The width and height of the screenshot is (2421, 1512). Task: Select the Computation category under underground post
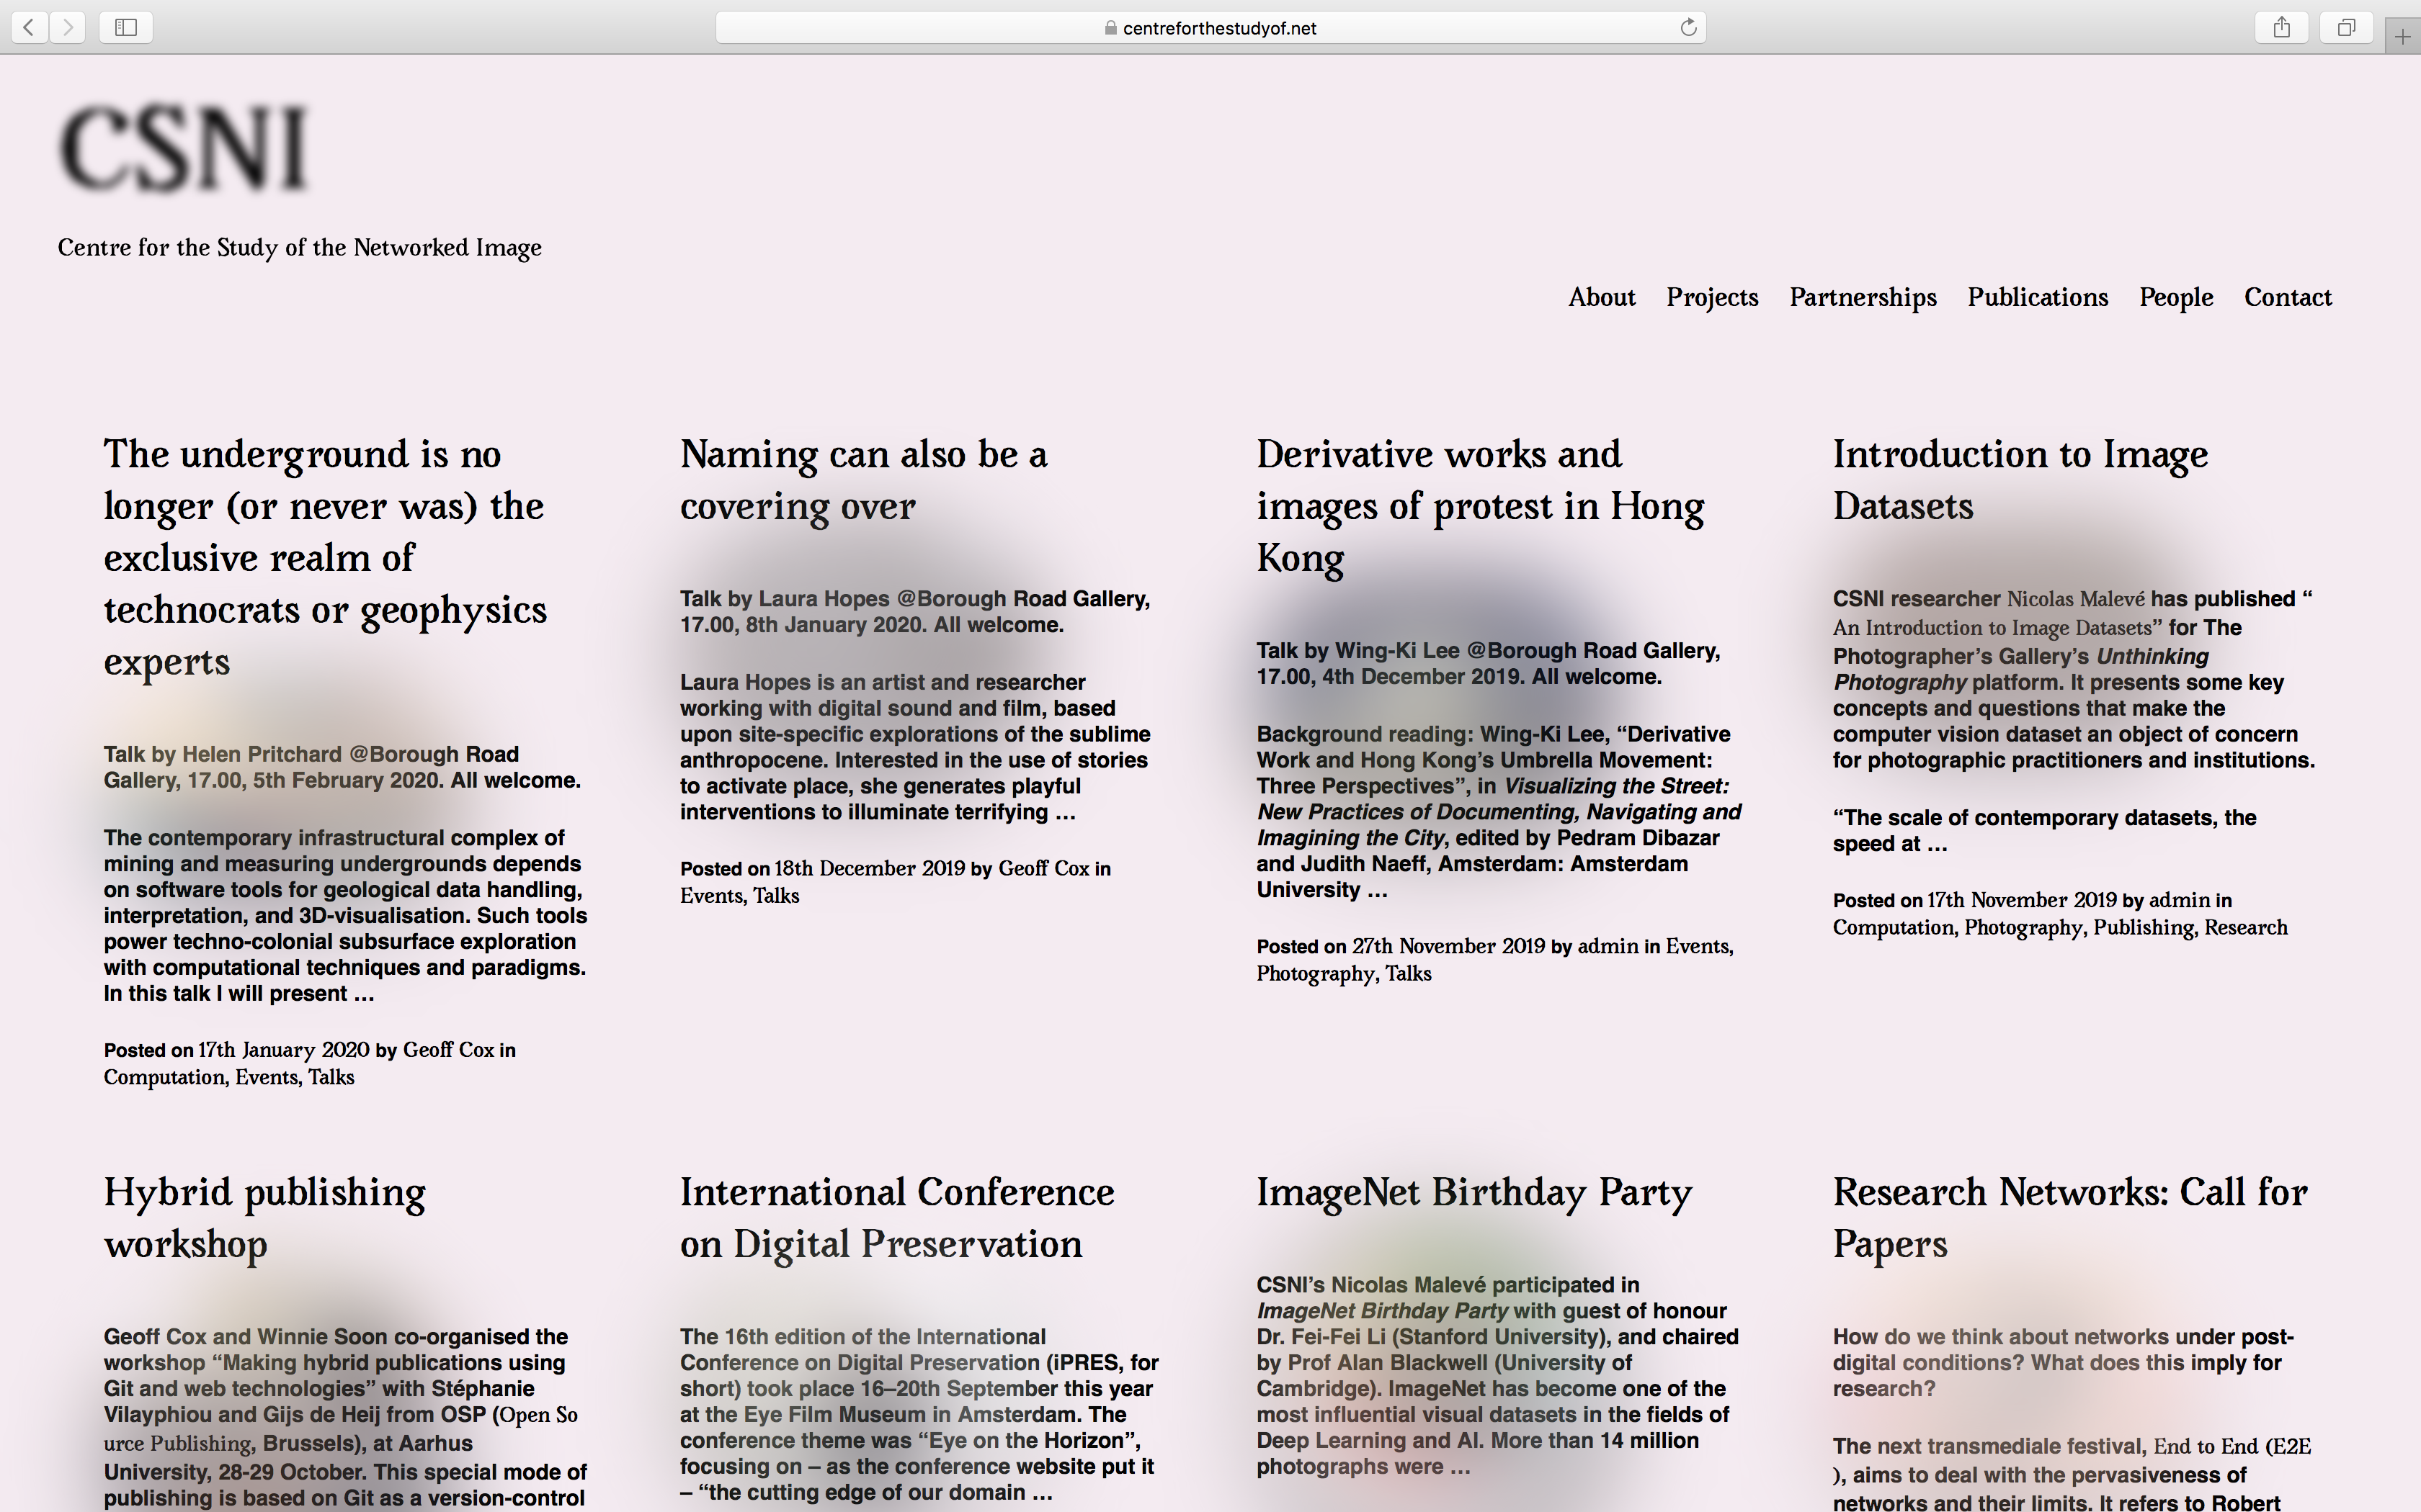click(x=165, y=1077)
